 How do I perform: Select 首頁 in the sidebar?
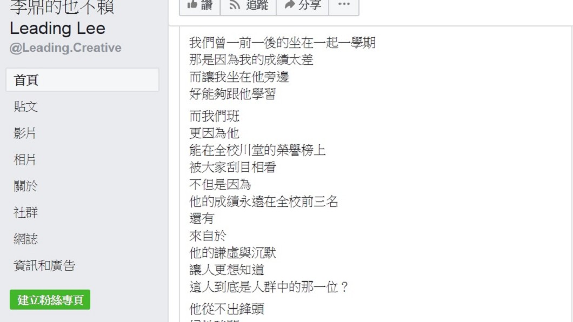click(83, 80)
